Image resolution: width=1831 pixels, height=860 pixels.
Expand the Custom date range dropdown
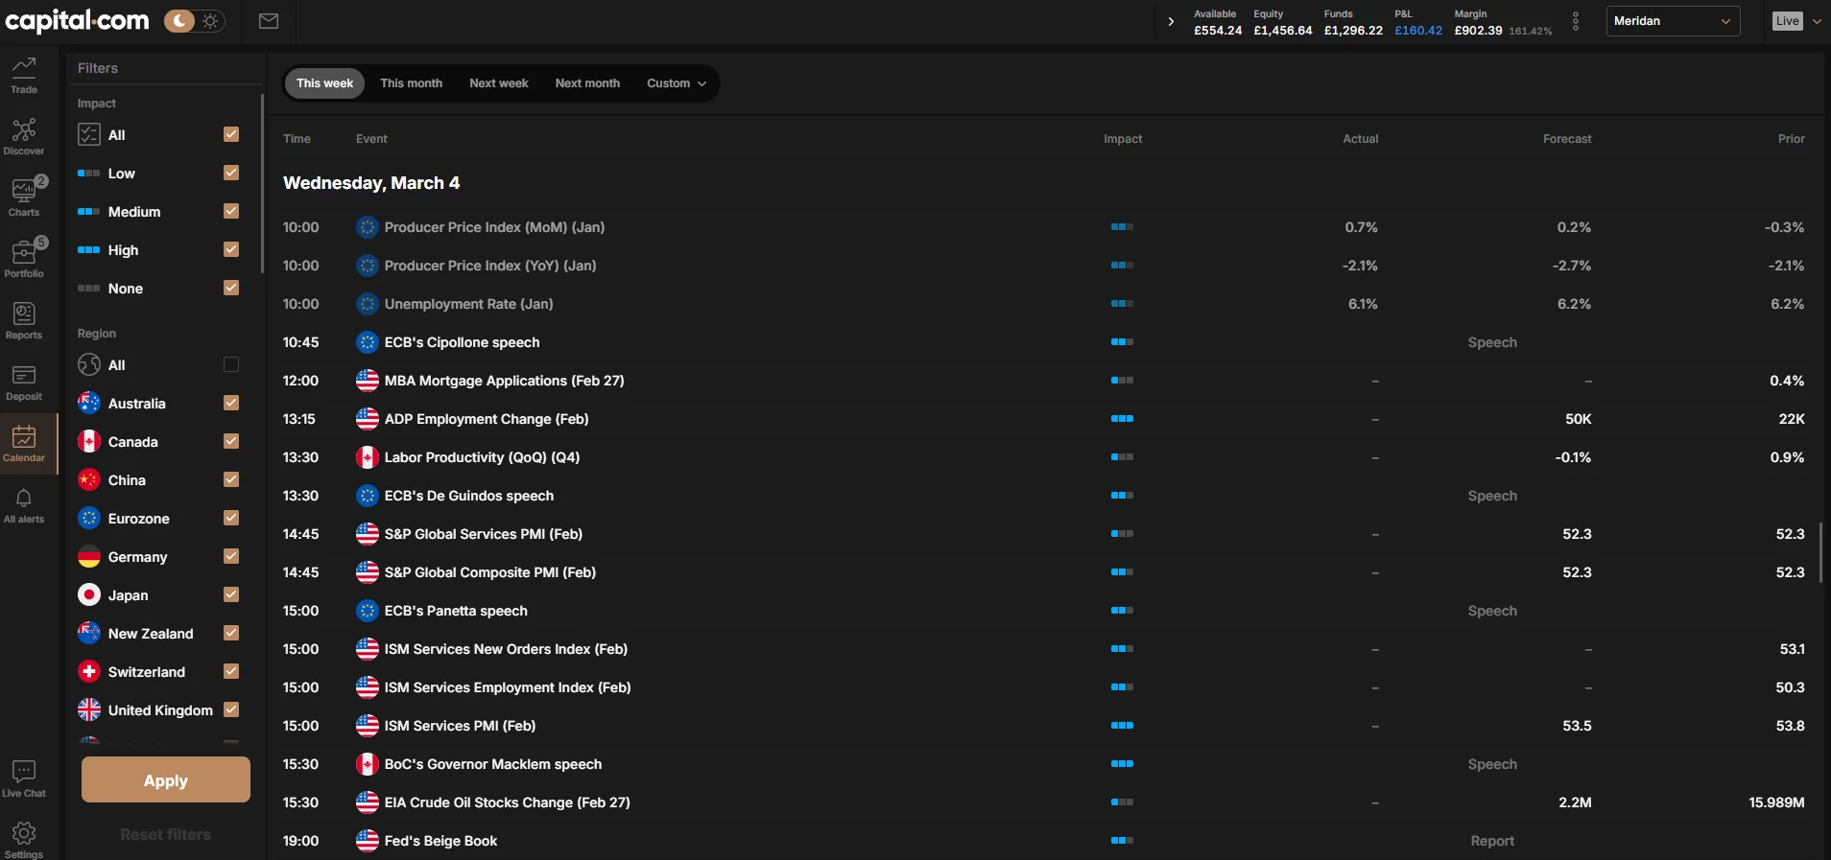(x=676, y=83)
